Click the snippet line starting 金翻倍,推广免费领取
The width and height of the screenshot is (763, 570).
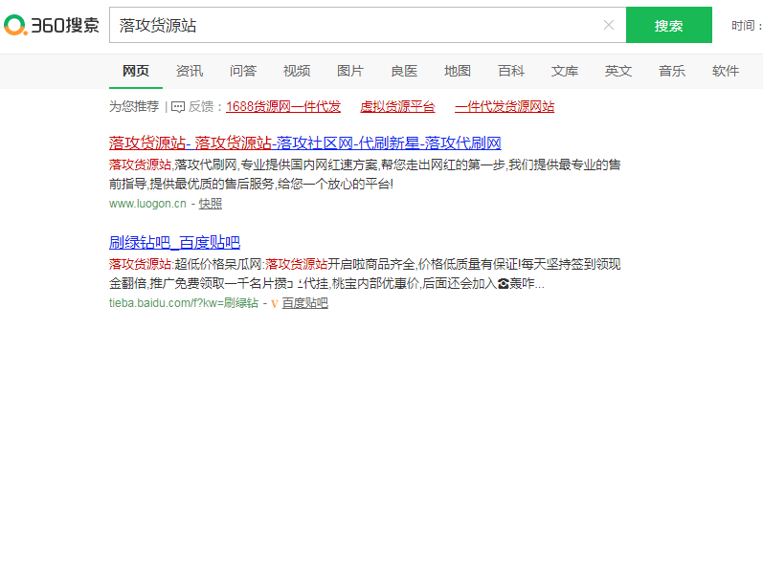tap(326, 283)
